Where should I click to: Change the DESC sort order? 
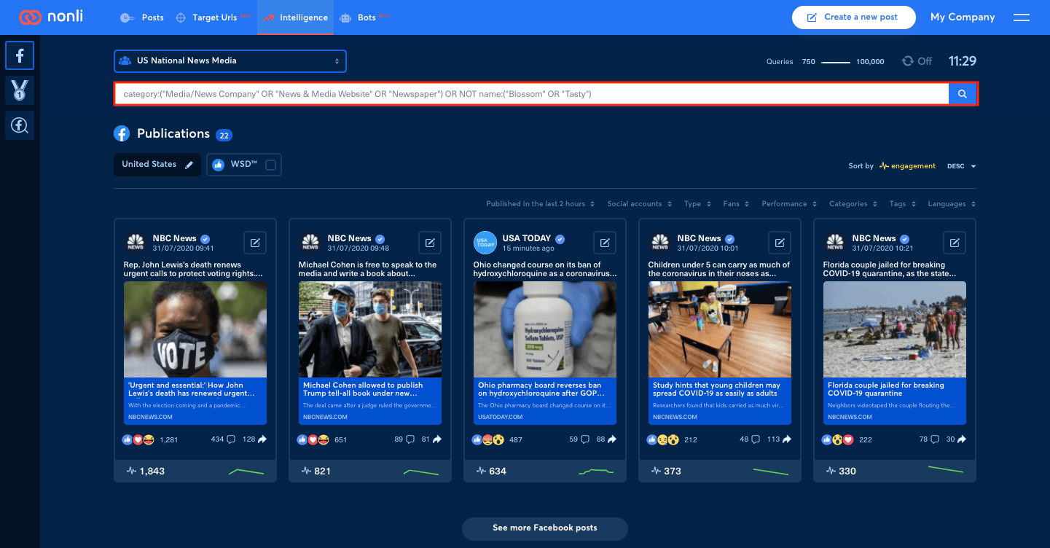[961, 166]
